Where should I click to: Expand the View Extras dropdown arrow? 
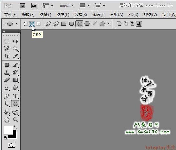coord(52,6)
